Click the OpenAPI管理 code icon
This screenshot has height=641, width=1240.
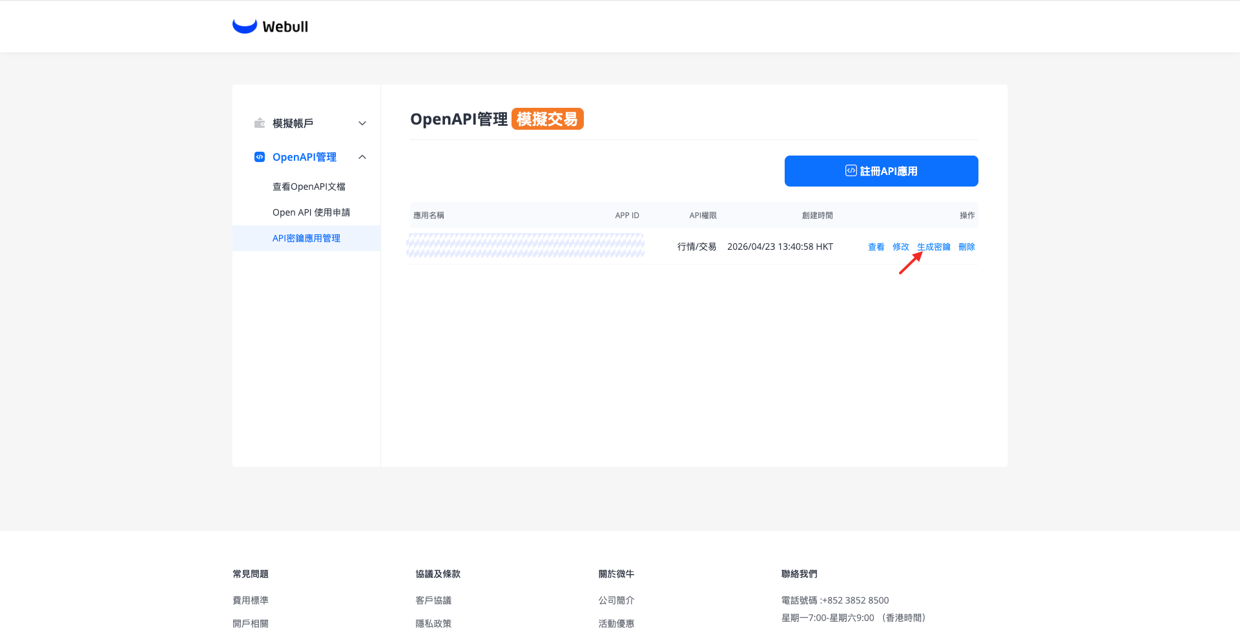tap(260, 157)
